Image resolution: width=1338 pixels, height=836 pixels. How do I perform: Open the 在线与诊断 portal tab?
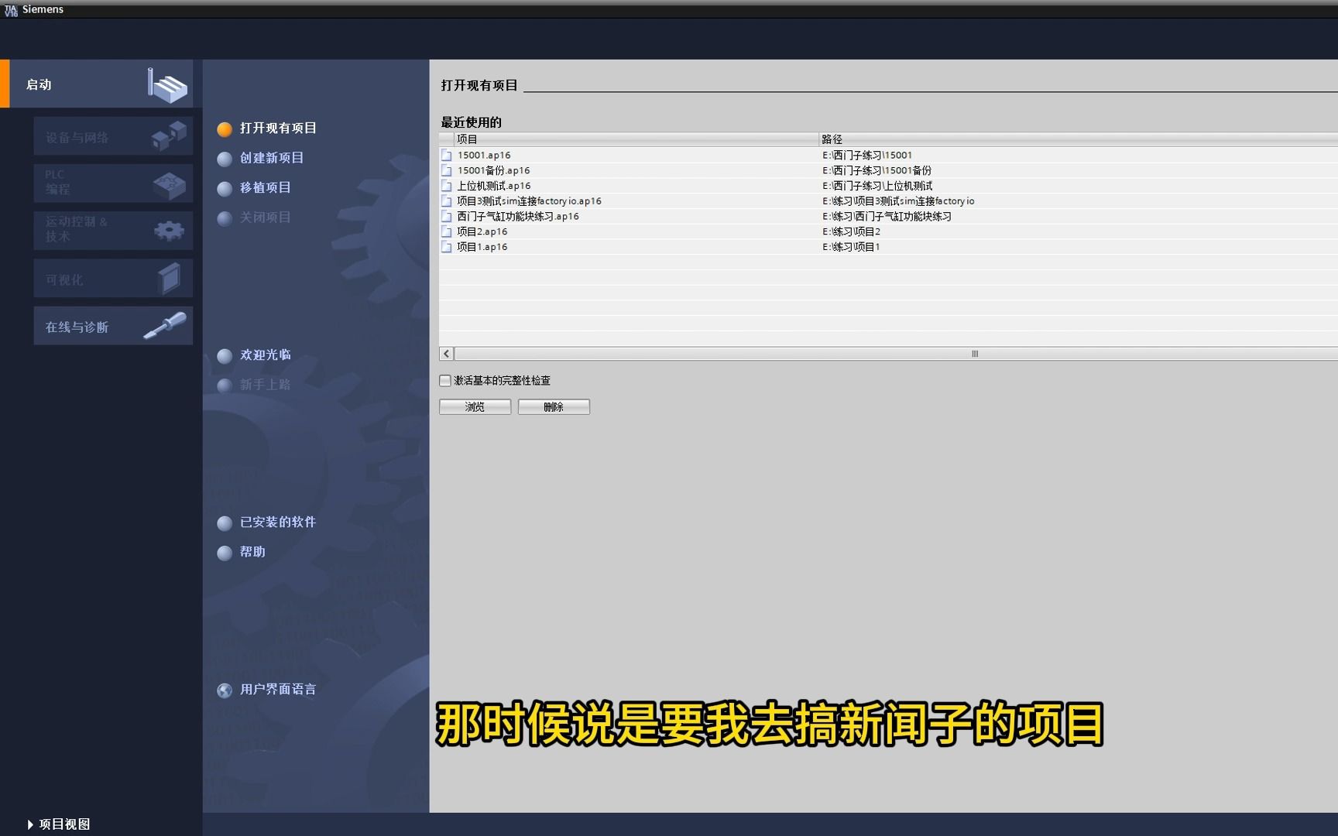click(113, 326)
